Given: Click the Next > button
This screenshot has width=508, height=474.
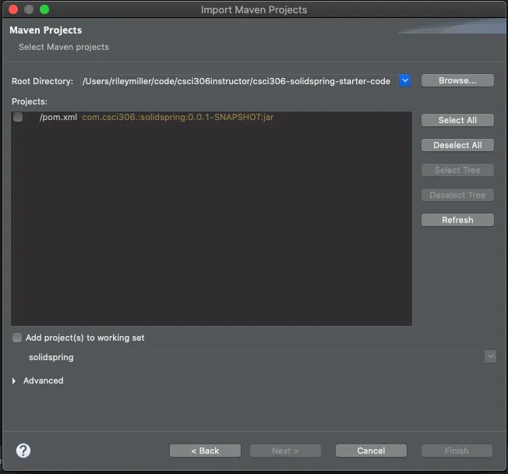Looking at the screenshot, I should 285,451.
